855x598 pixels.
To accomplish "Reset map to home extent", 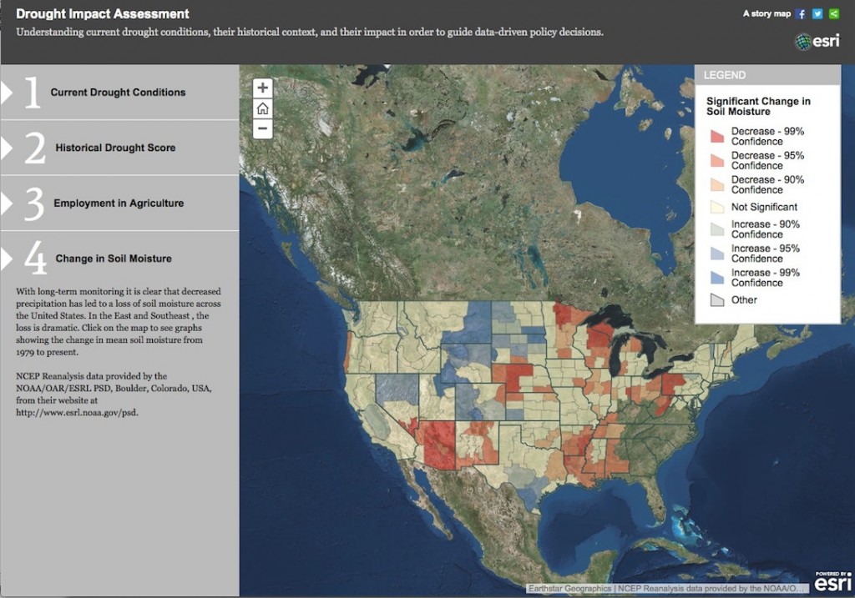I will pos(263,108).
